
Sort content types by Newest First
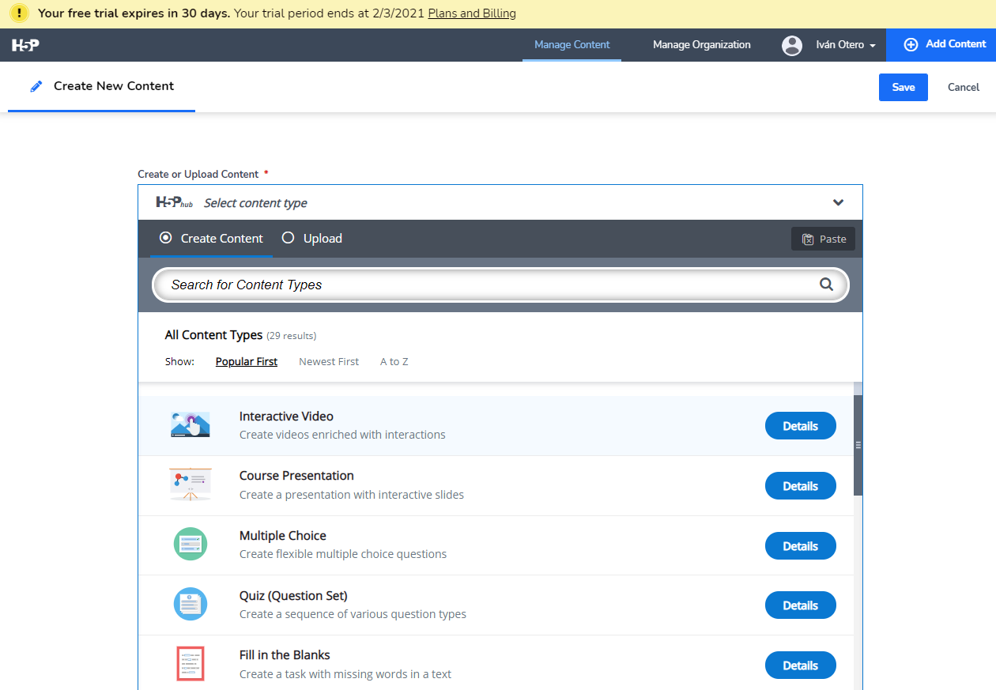[x=328, y=362]
